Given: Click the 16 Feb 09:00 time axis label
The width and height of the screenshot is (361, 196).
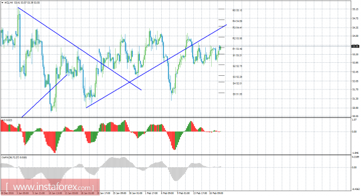Looking at the screenshot, I should click(216, 193).
